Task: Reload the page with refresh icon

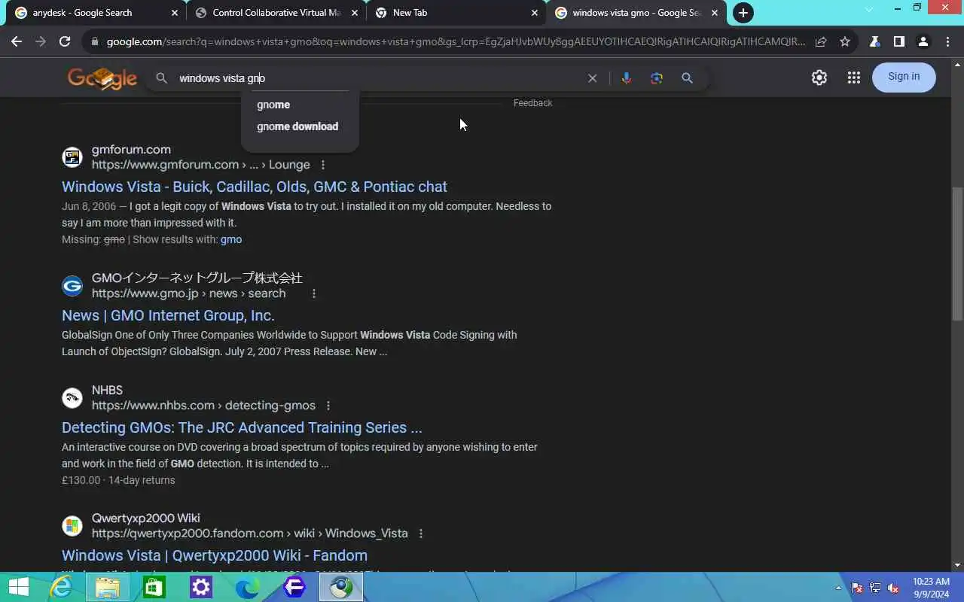Action: click(65, 42)
